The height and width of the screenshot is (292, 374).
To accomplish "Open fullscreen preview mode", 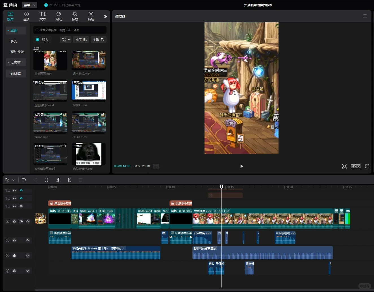I will tap(367, 166).
